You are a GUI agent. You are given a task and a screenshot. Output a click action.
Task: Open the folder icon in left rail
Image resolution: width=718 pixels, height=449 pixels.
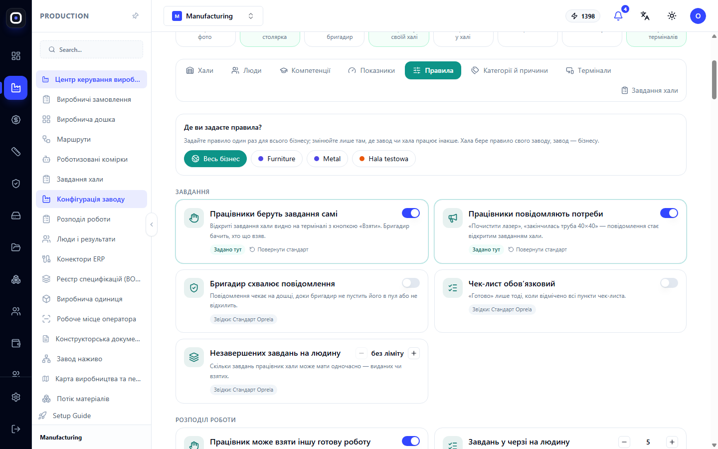pos(16,247)
